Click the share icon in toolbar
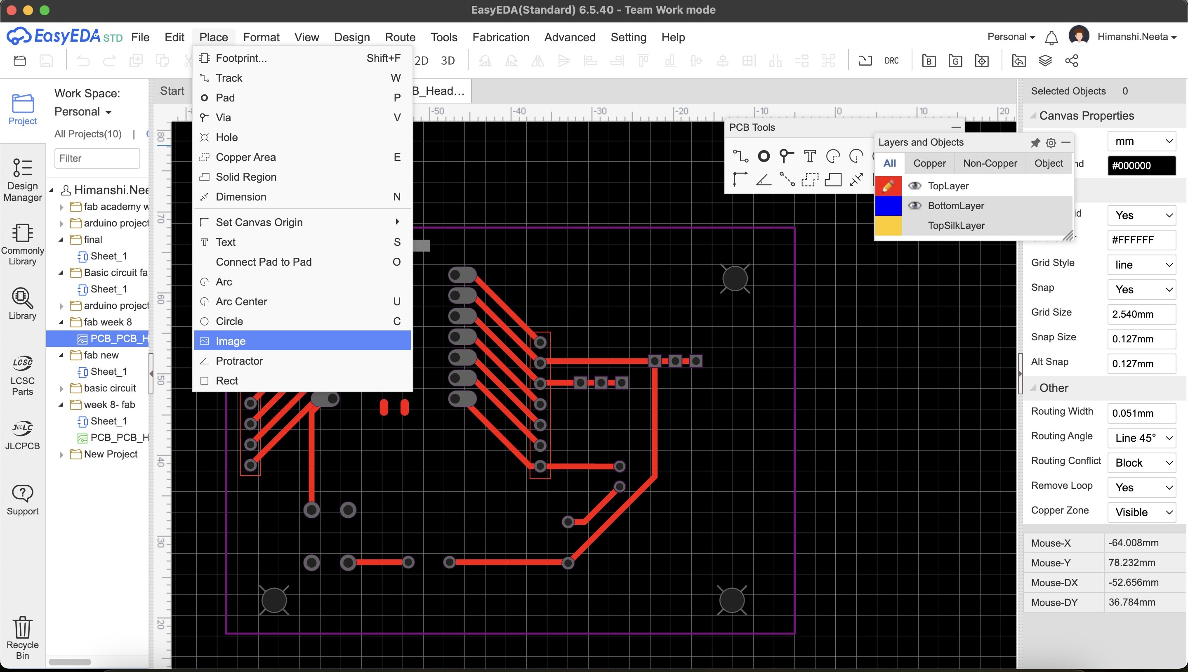Screen dimensions: 1188x672 pyautogui.click(x=1072, y=61)
